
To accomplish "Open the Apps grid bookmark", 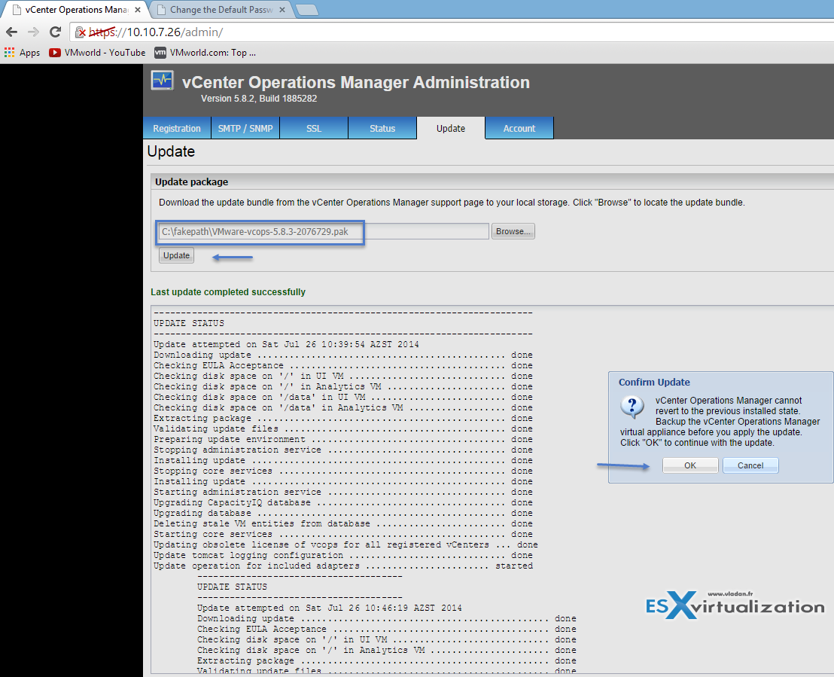I will (x=23, y=52).
